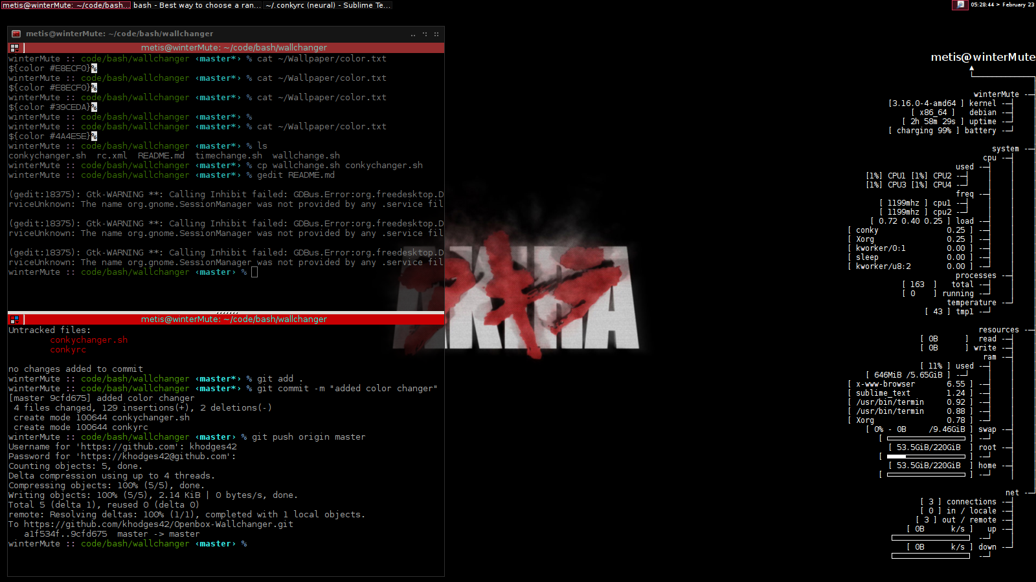Screen dimensions: 1036x582
Task: Open the top pane's Terminator grouping icon
Action: (x=14, y=48)
